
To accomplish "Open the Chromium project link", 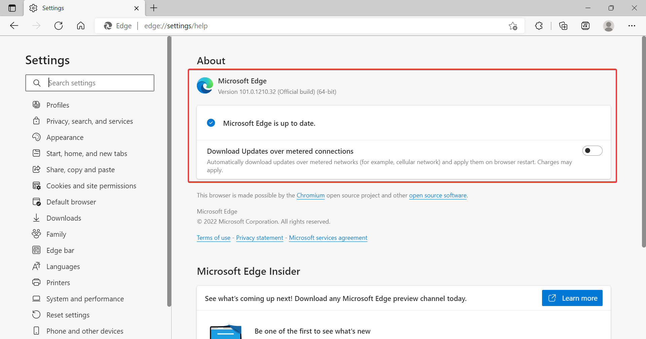I will tap(310, 195).
